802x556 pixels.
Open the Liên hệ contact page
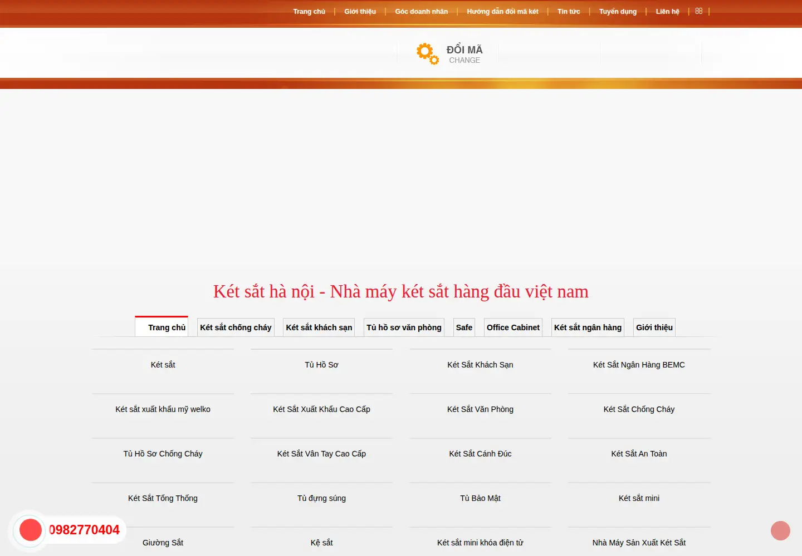(668, 12)
